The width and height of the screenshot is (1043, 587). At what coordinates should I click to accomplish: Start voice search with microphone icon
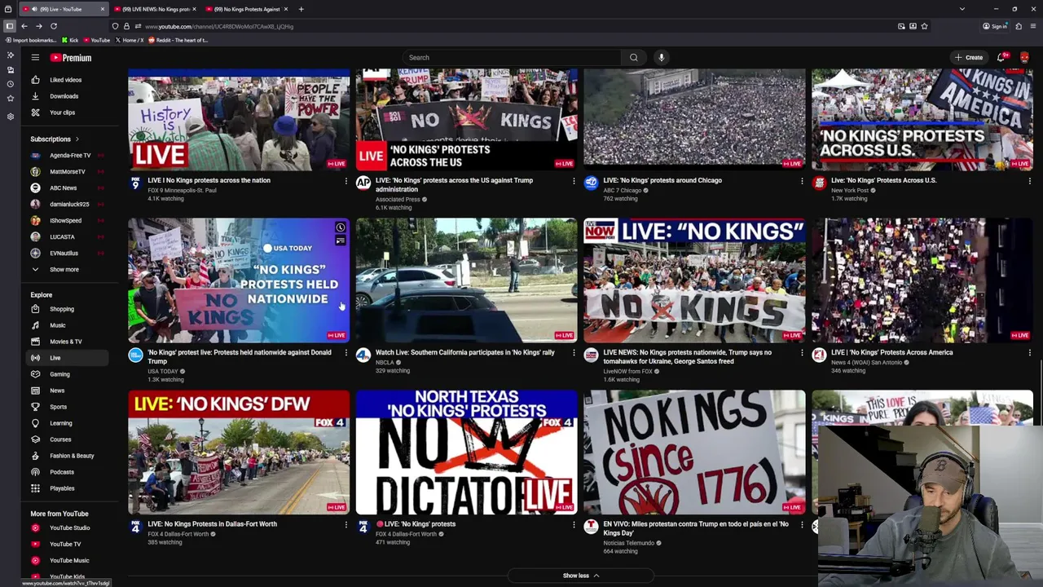pyautogui.click(x=662, y=58)
